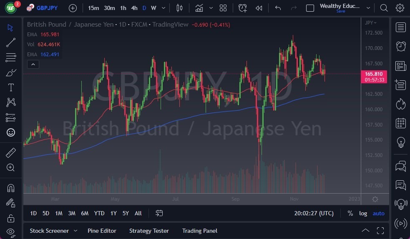Select the daily D timeframe
Screen dimensions: 410x239
(144, 8)
